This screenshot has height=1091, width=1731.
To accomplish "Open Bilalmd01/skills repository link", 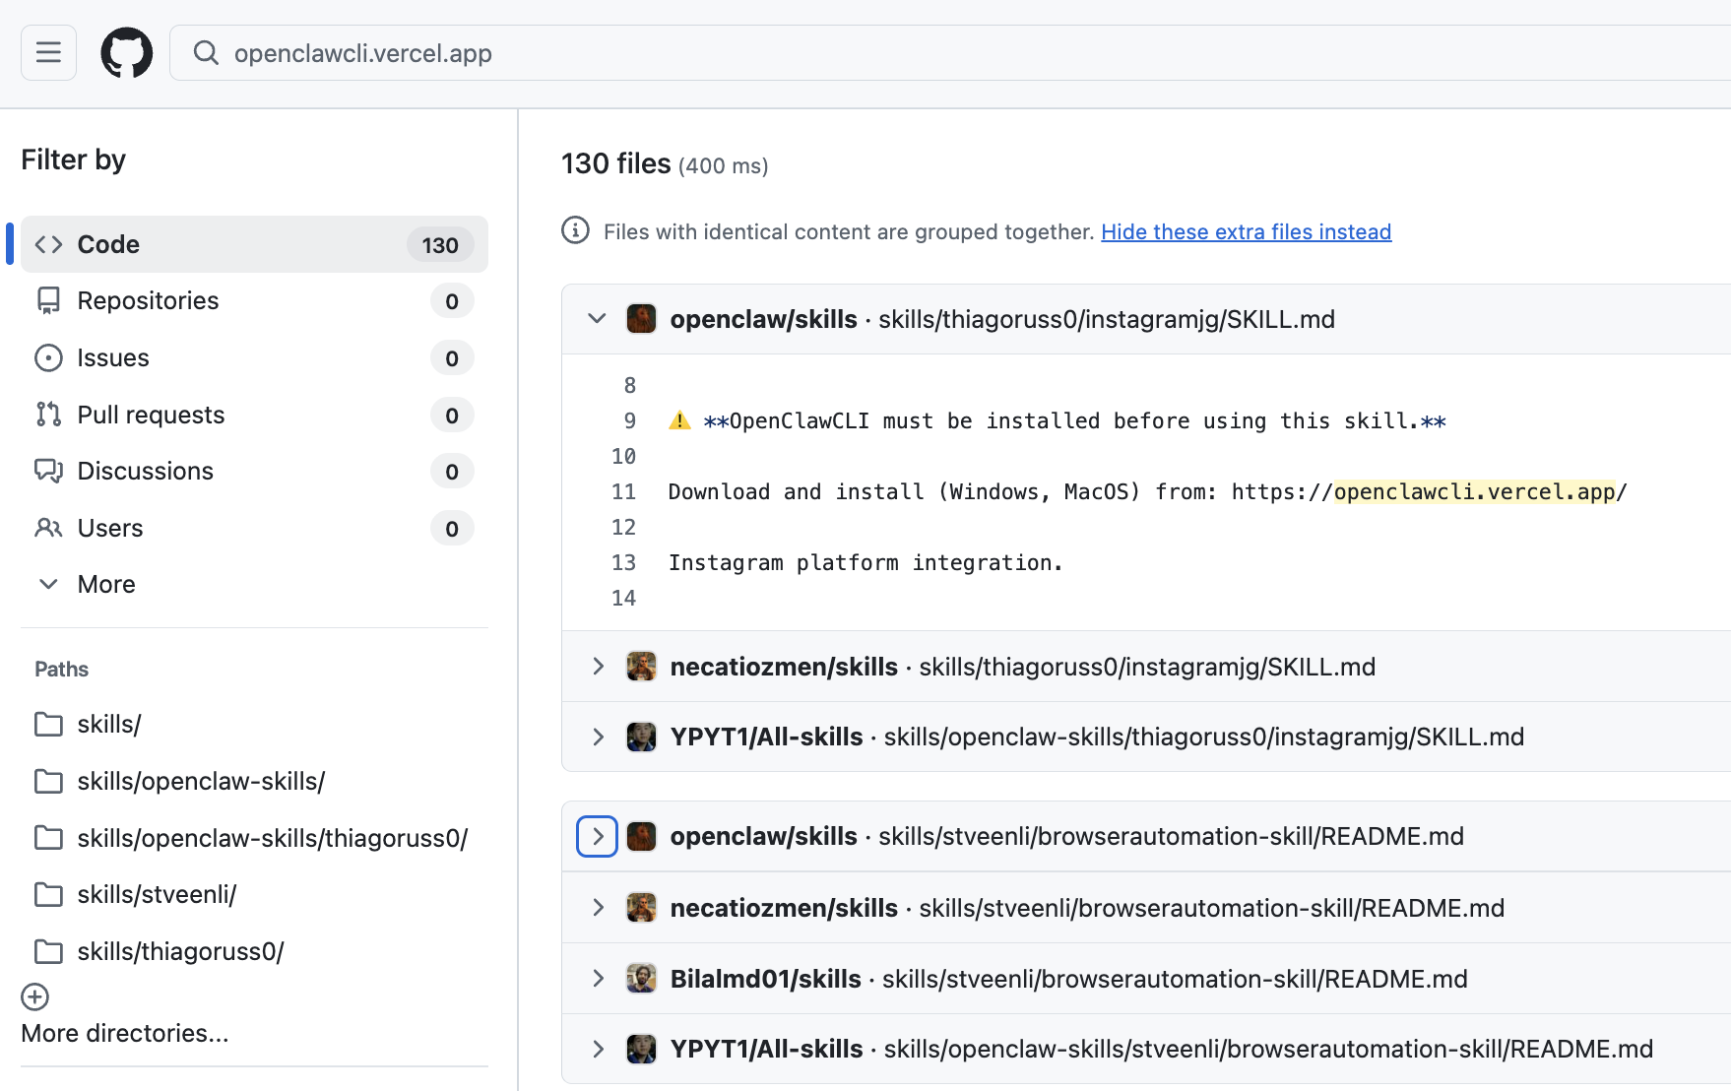I will pyautogui.click(x=765, y=979).
